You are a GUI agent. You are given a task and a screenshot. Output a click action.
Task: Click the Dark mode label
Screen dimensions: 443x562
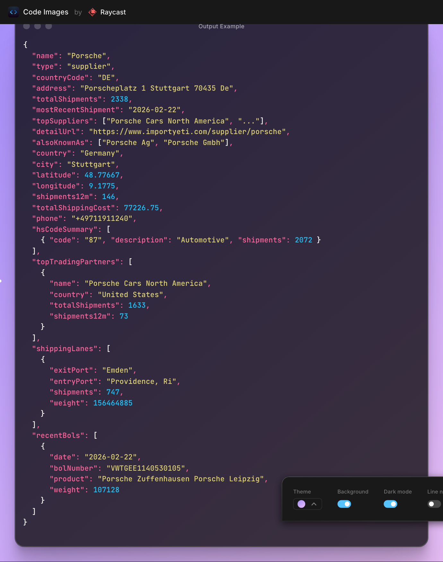click(x=398, y=492)
